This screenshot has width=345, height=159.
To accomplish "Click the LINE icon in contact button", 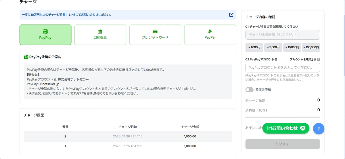I will [302, 128].
